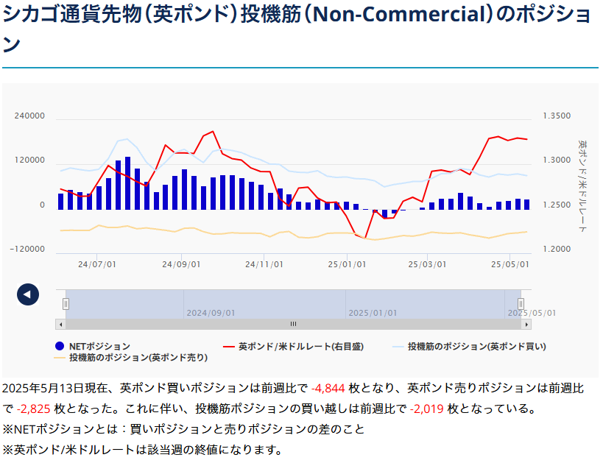
Task: Toggle the NETポジション series in the legend
Action: coord(99,346)
